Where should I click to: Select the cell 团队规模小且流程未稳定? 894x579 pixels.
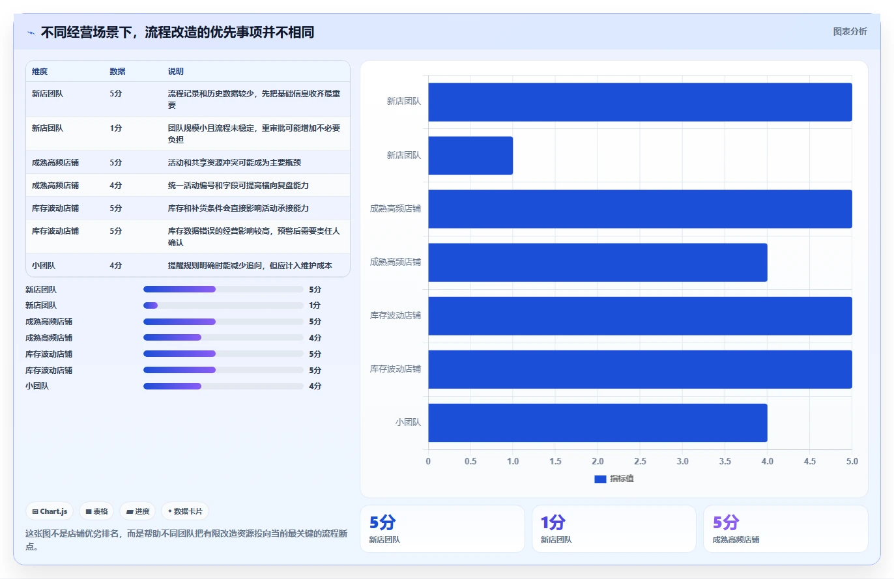tap(254, 134)
